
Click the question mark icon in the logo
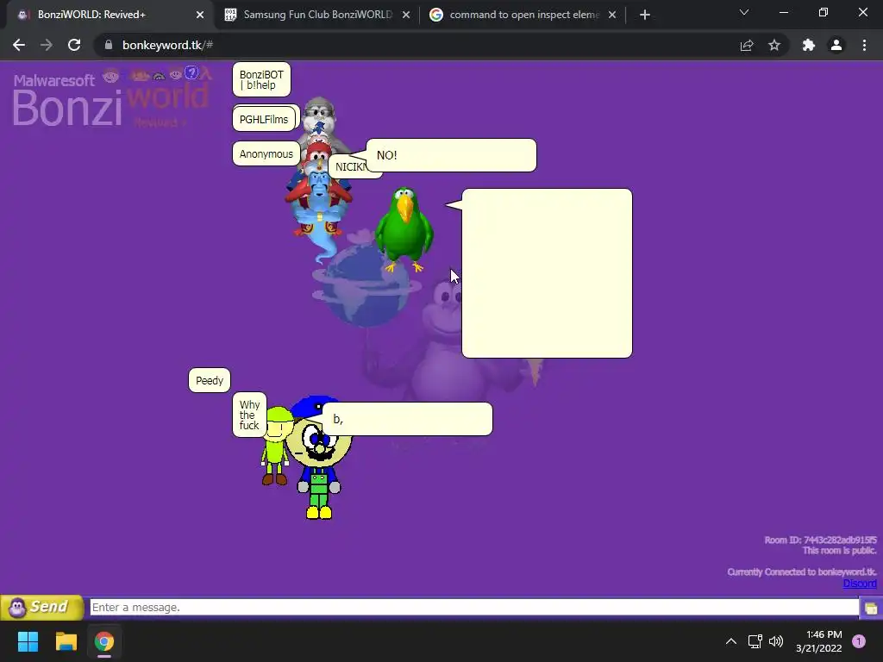pyautogui.click(x=191, y=72)
